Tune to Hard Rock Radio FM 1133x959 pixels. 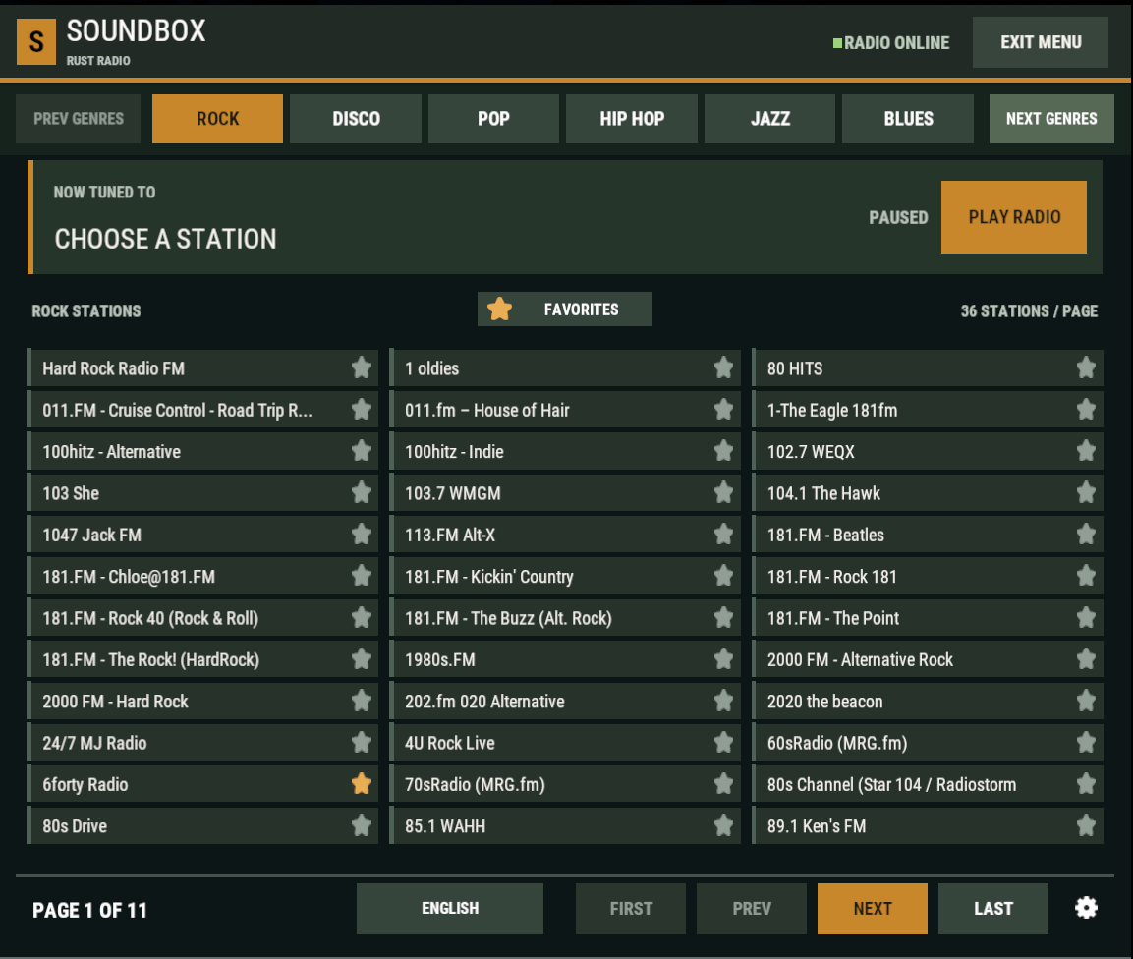point(202,367)
